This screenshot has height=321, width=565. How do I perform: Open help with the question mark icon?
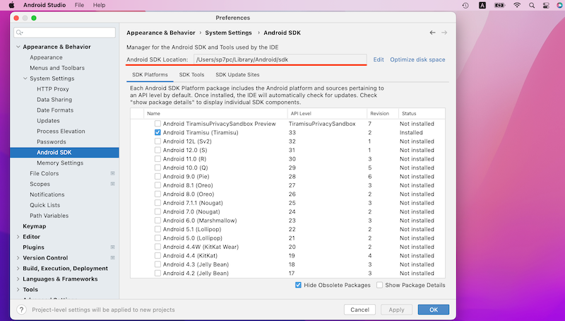(x=21, y=310)
